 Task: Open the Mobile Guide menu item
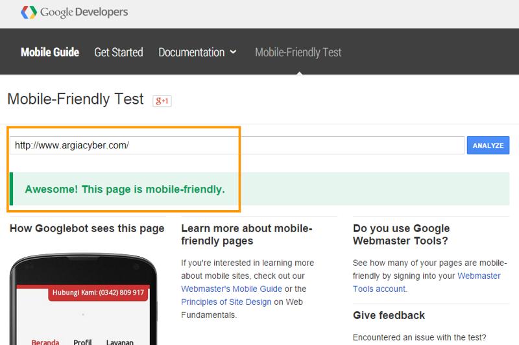50,52
